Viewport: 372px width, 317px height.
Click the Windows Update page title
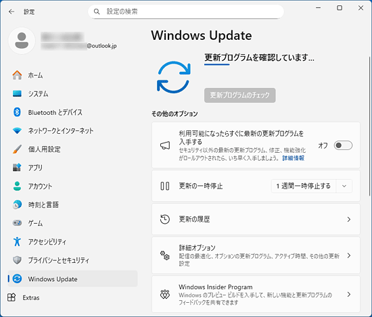click(202, 36)
